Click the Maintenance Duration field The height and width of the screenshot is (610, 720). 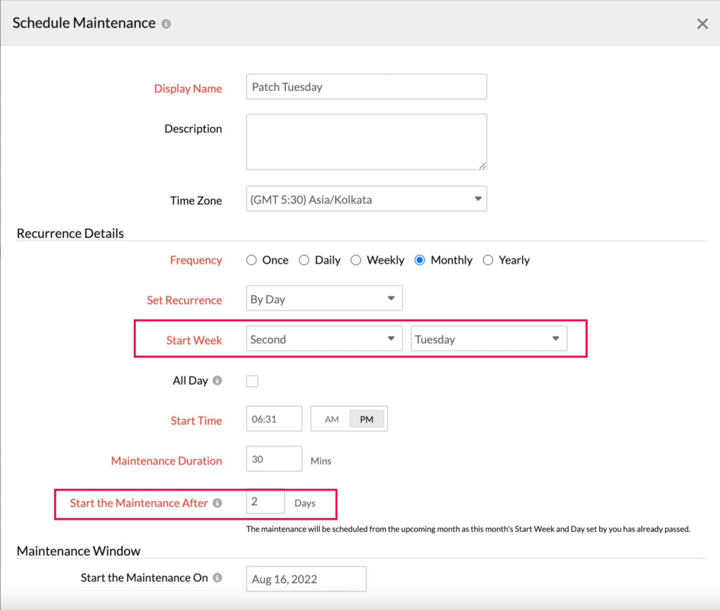pos(274,459)
